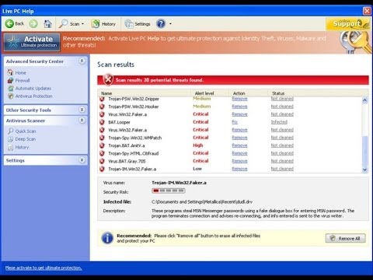The height and width of the screenshot is (280, 373).
Task: Click Low alert level for Trojan-IM.Win32.Faker.a
Action: tap(197, 169)
